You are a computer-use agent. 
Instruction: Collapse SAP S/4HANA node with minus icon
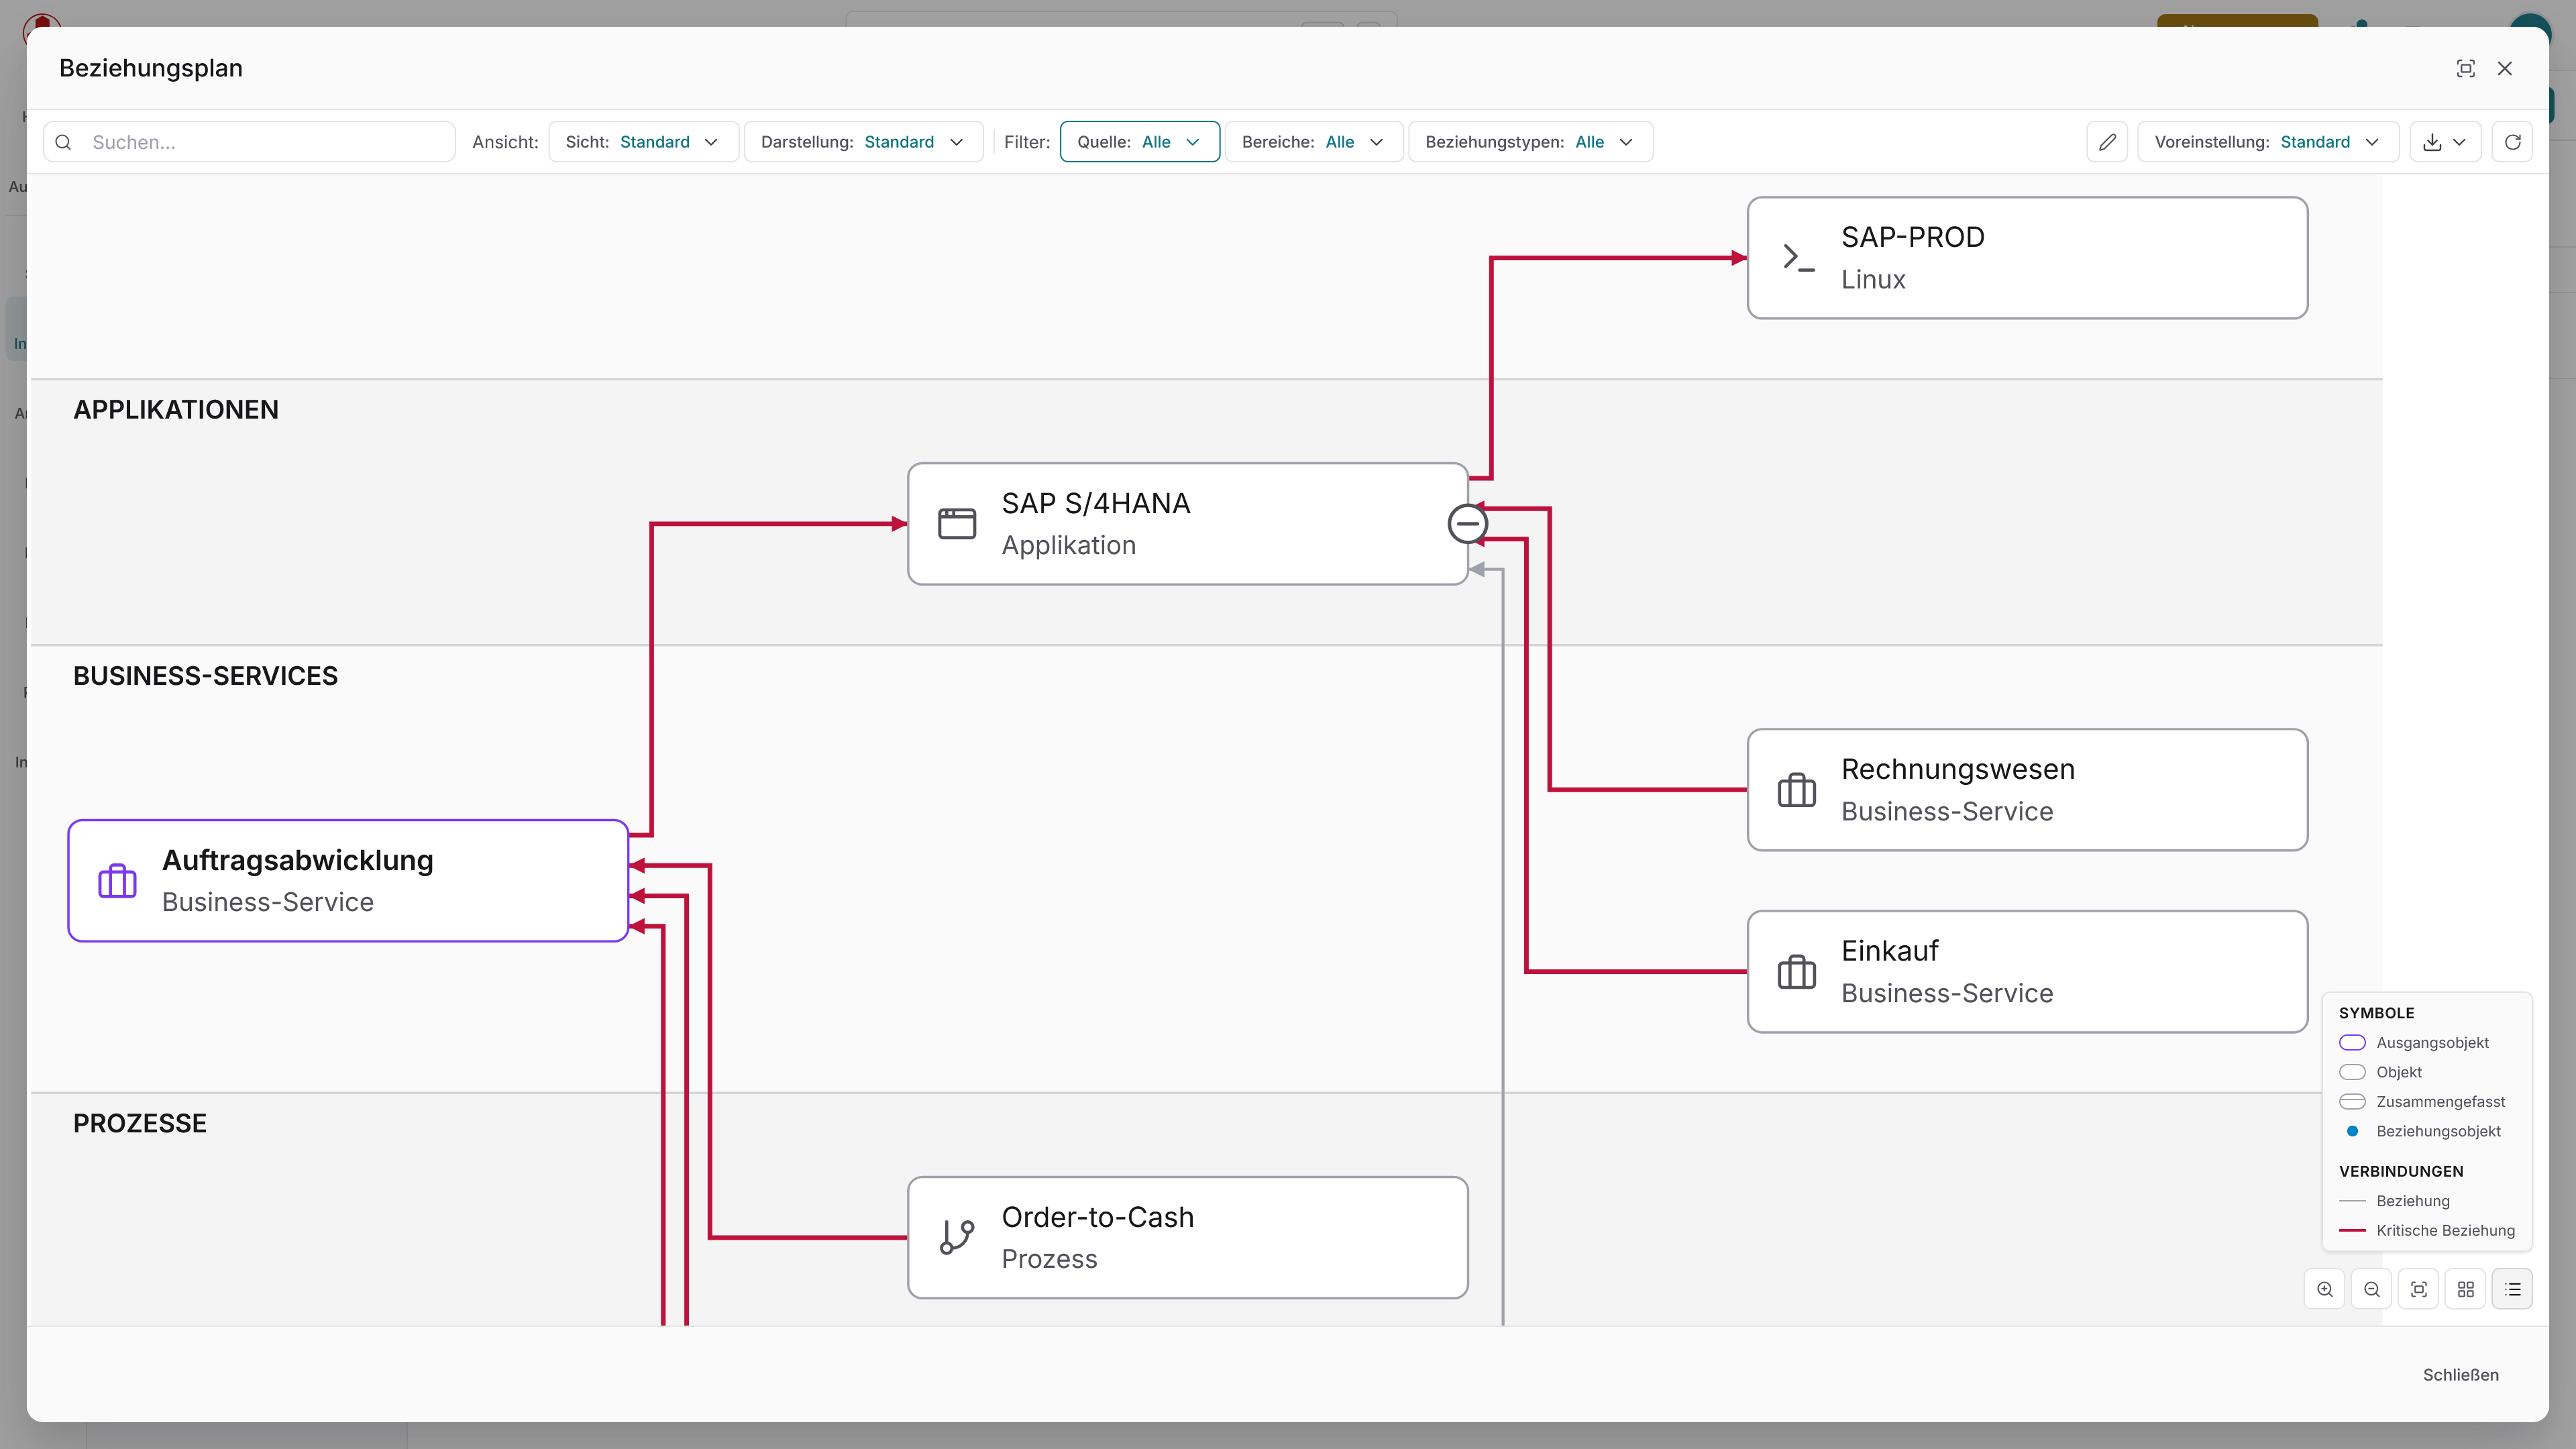tap(1467, 524)
